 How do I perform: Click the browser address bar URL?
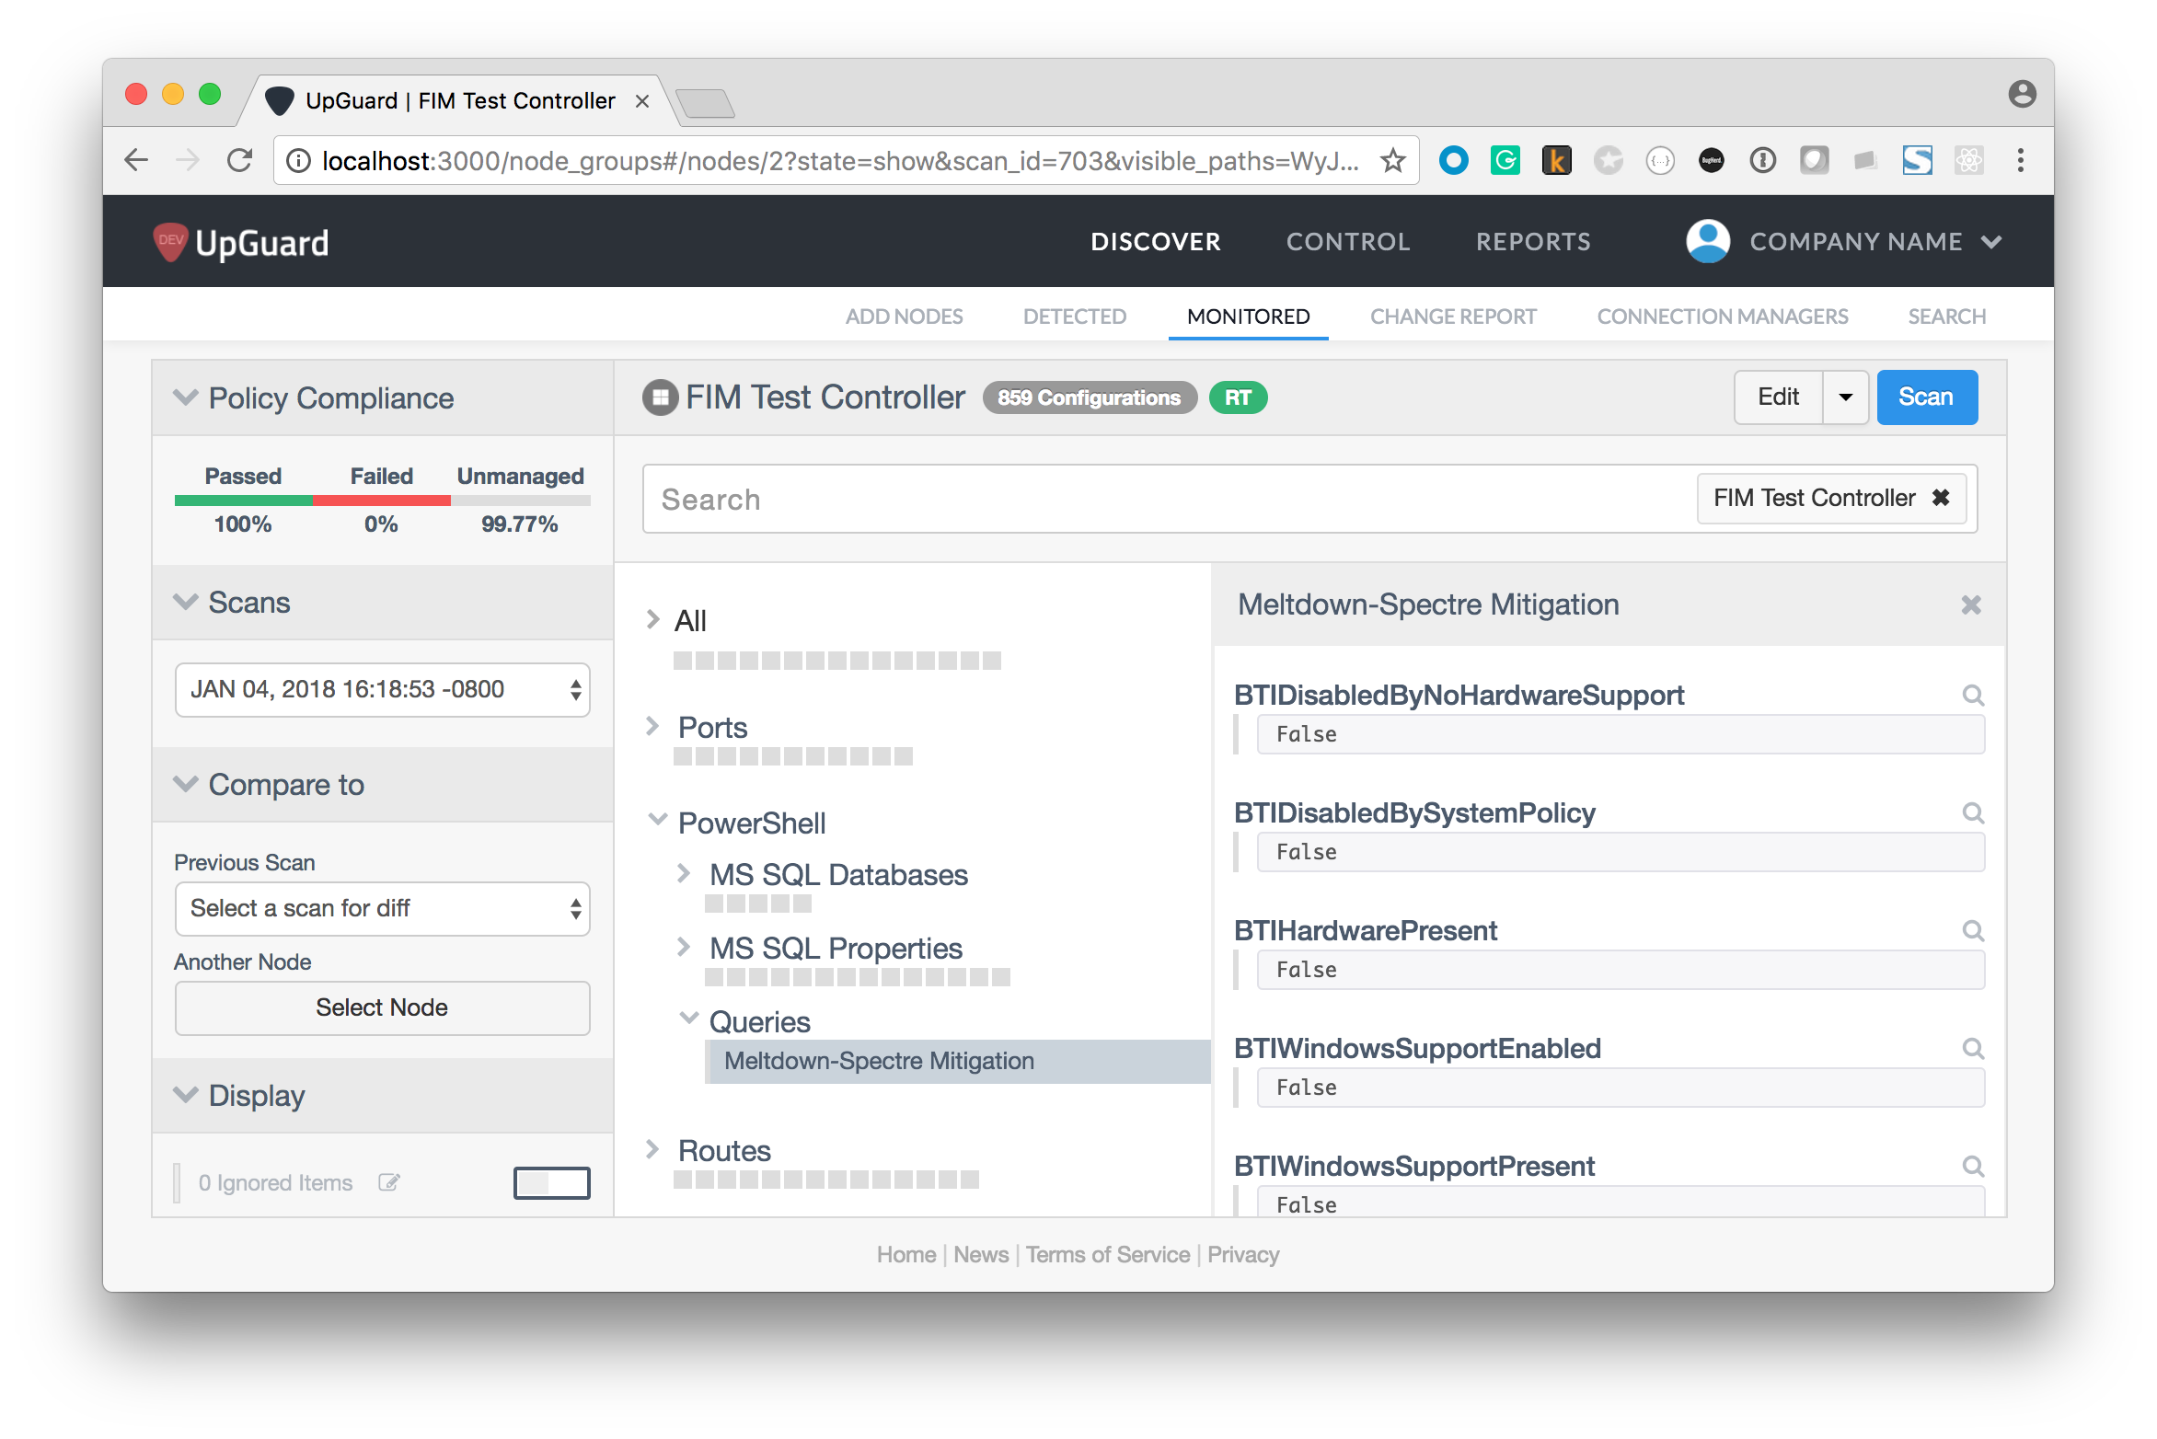(x=839, y=161)
